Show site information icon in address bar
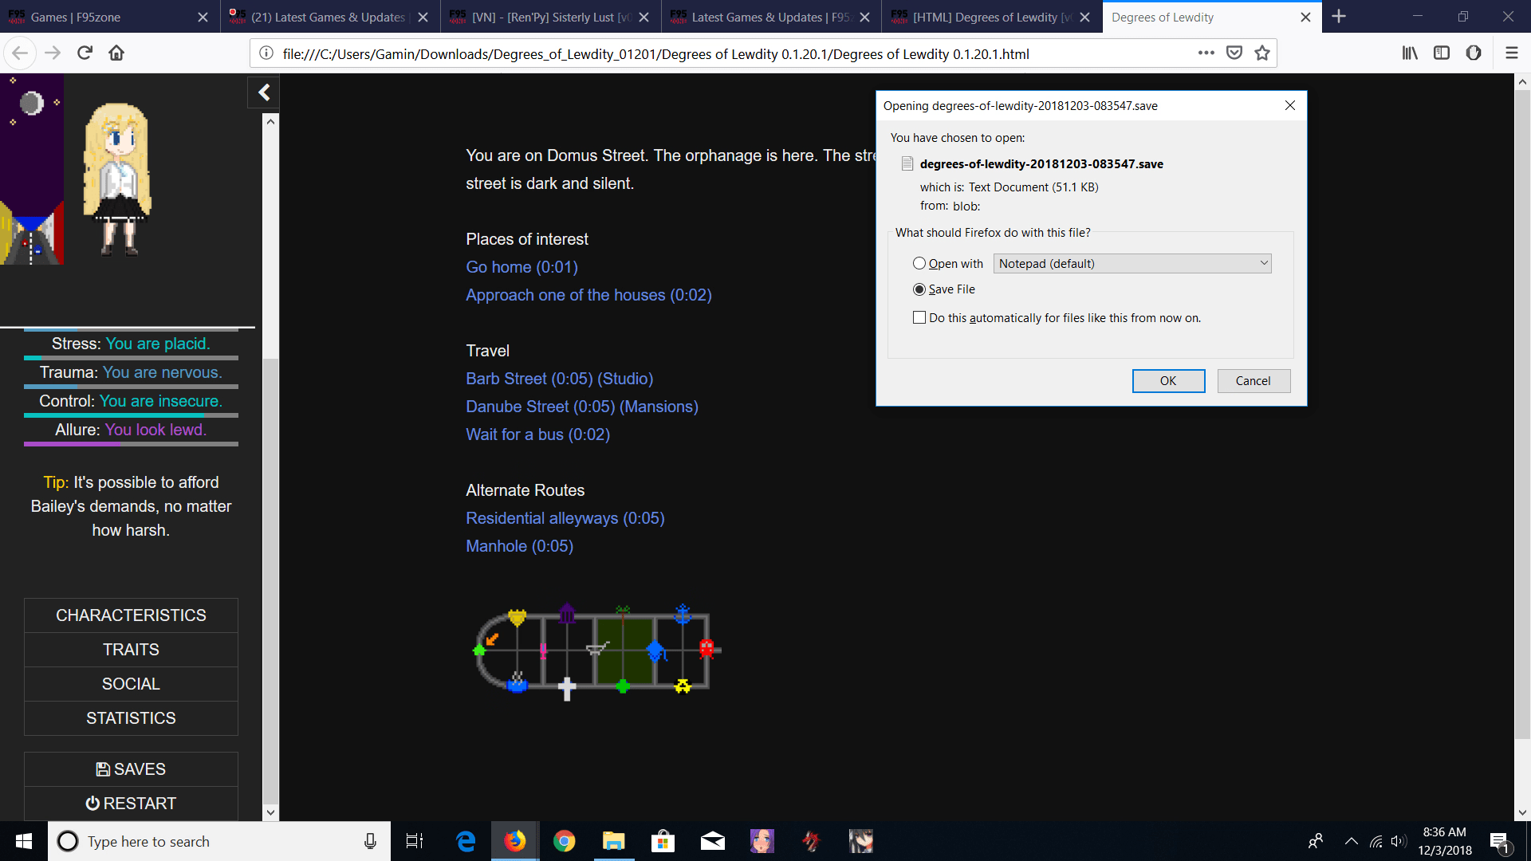This screenshot has width=1531, height=861. click(x=266, y=53)
